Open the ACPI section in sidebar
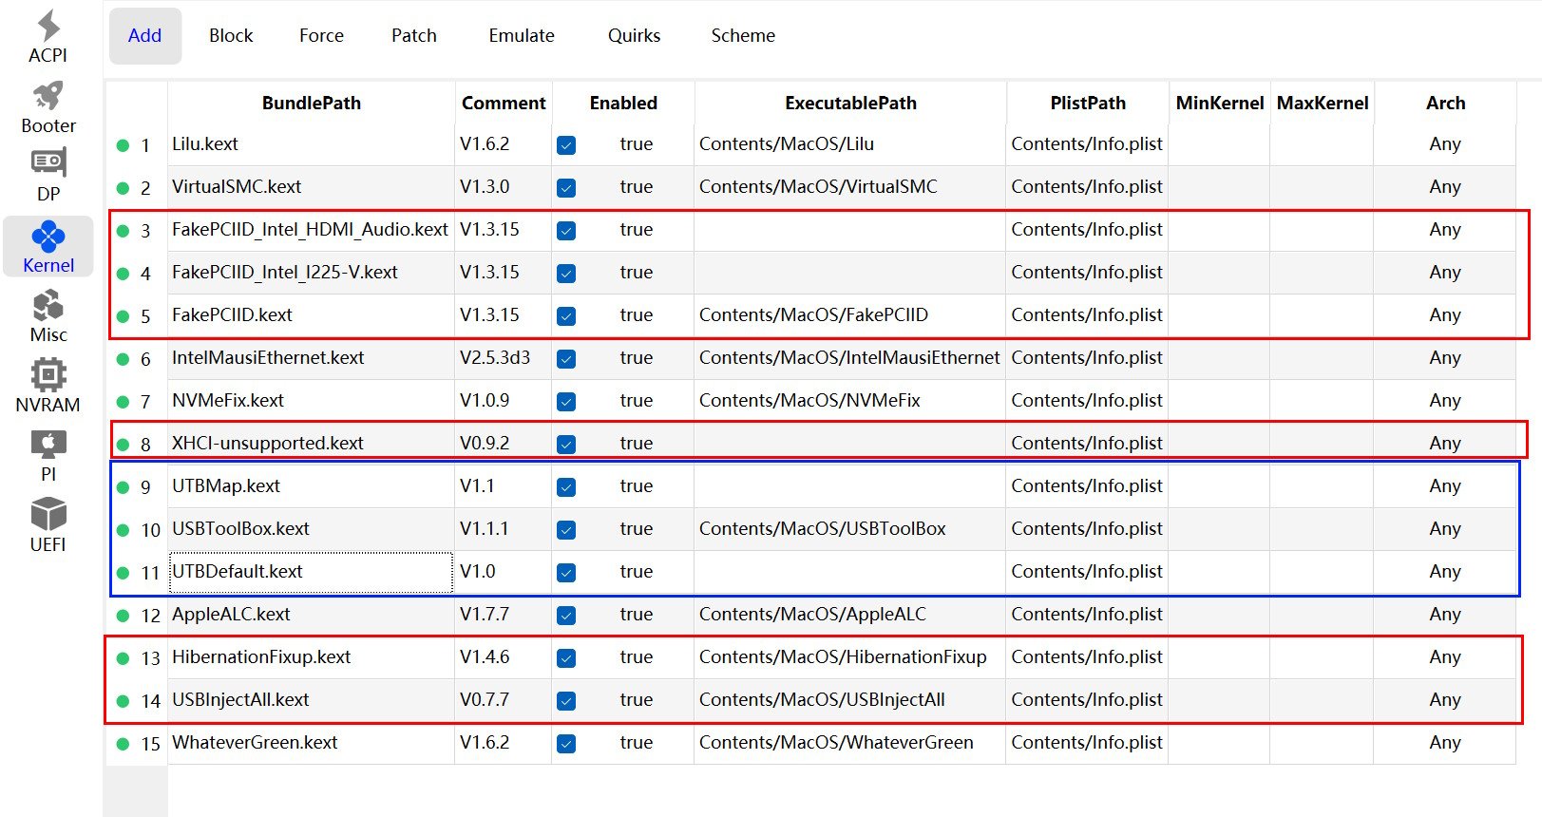The image size is (1542, 817). pyautogui.click(x=48, y=36)
